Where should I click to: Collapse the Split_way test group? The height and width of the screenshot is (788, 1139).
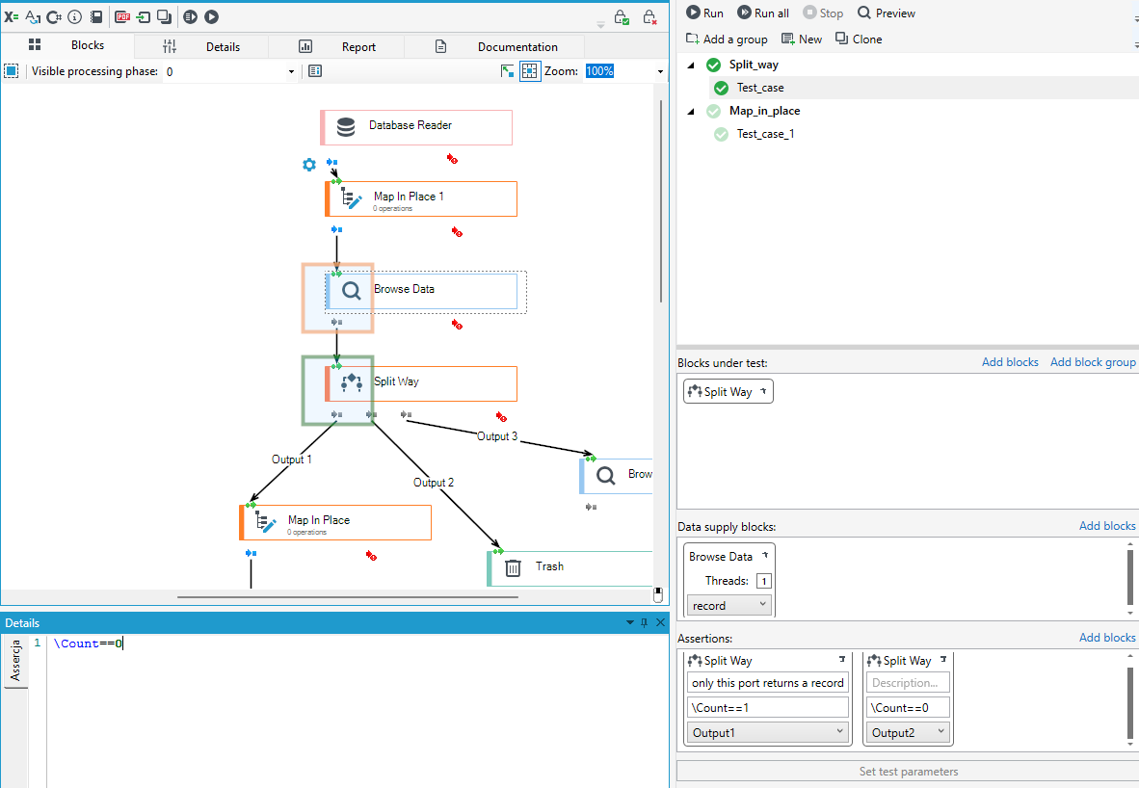(x=691, y=66)
